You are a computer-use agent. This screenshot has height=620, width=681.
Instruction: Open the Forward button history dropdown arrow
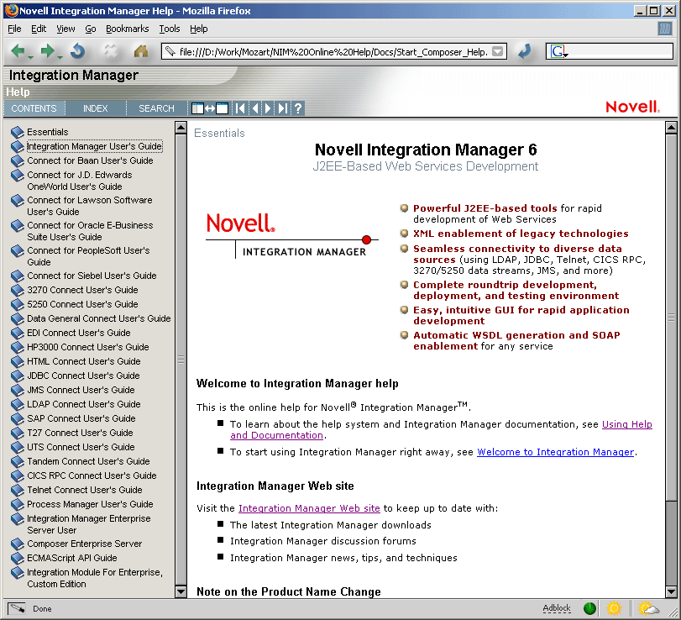coord(60,57)
